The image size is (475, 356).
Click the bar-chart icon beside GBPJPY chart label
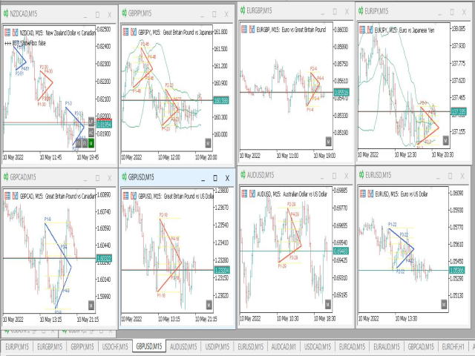pyautogui.click(x=134, y=32)
